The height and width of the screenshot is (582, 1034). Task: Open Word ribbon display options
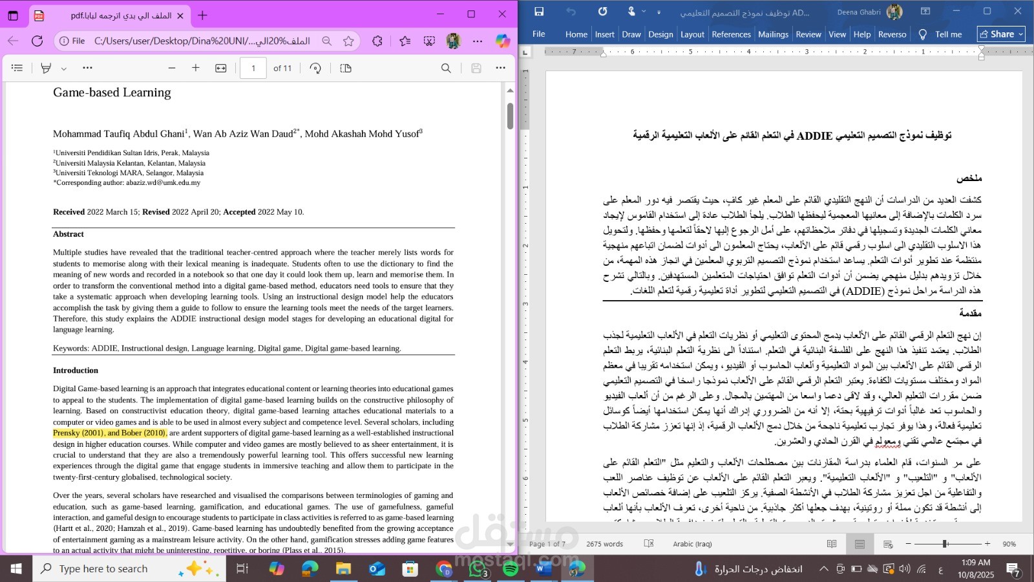tap(925, 12)
